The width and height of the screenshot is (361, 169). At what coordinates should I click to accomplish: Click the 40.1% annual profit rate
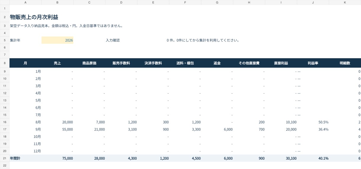[x=313, y=158]
